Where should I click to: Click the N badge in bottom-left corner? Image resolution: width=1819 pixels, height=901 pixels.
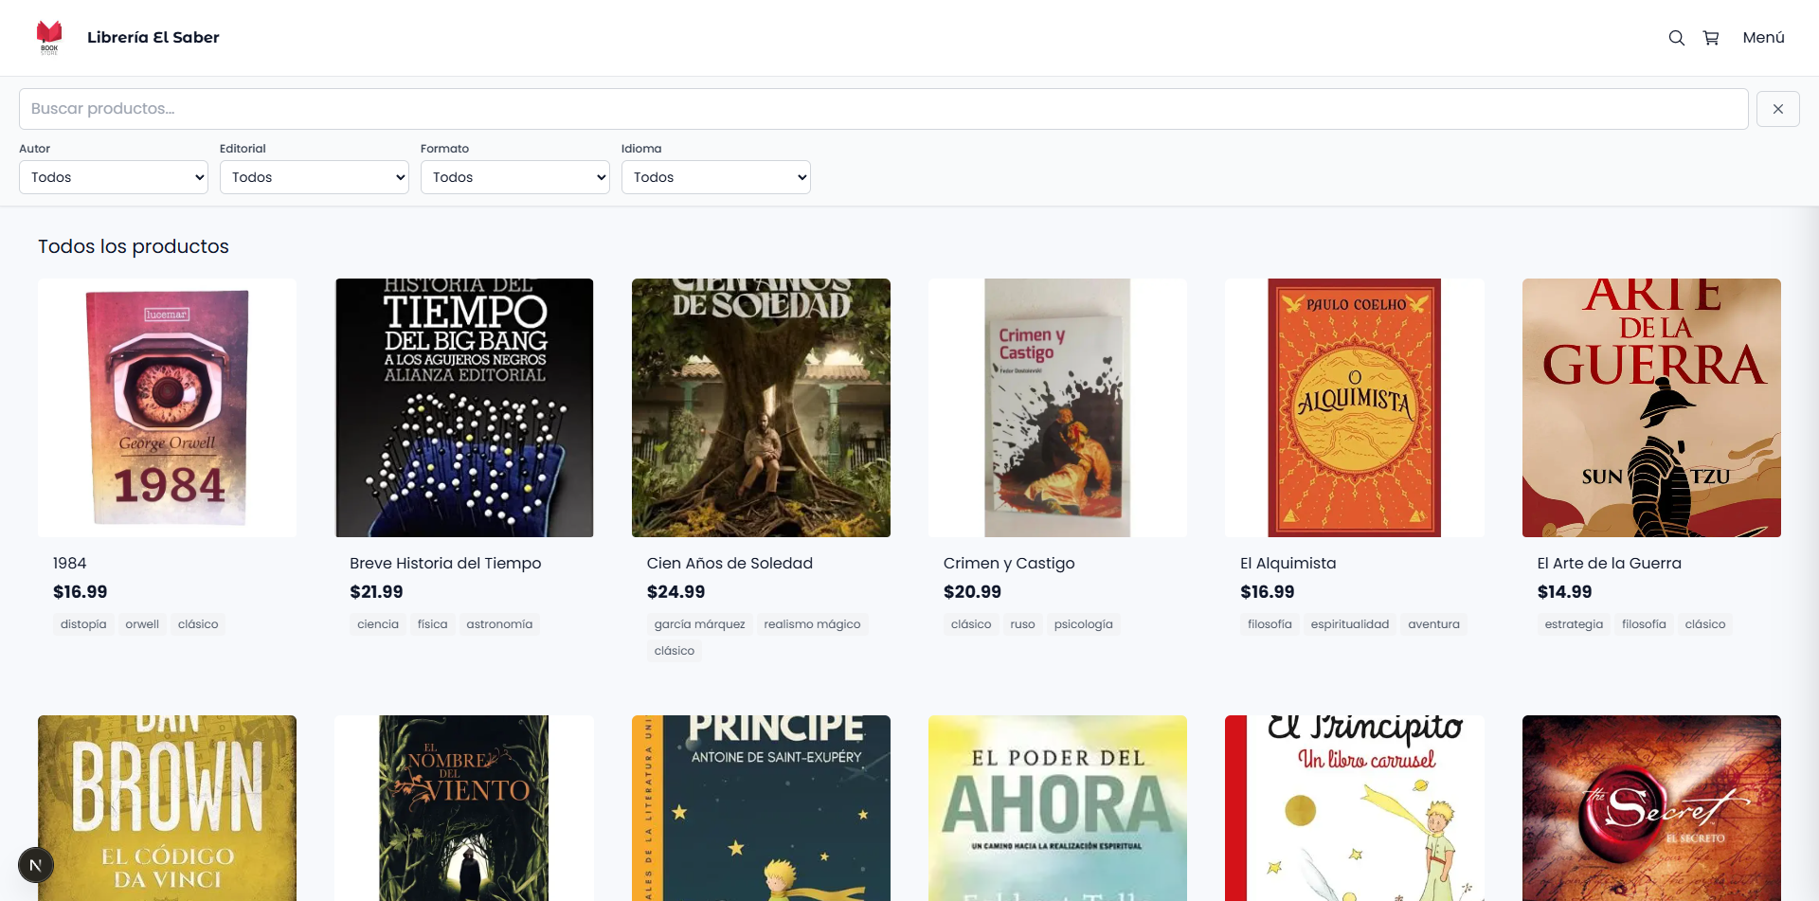point(36,864)
